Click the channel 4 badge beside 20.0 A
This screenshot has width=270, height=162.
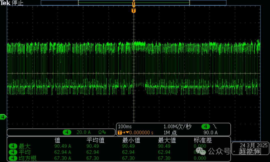67,132
